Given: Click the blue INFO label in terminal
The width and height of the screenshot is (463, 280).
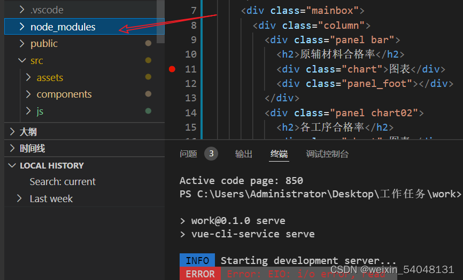Looking at the screenshot, I should click(x=197, y=260).
